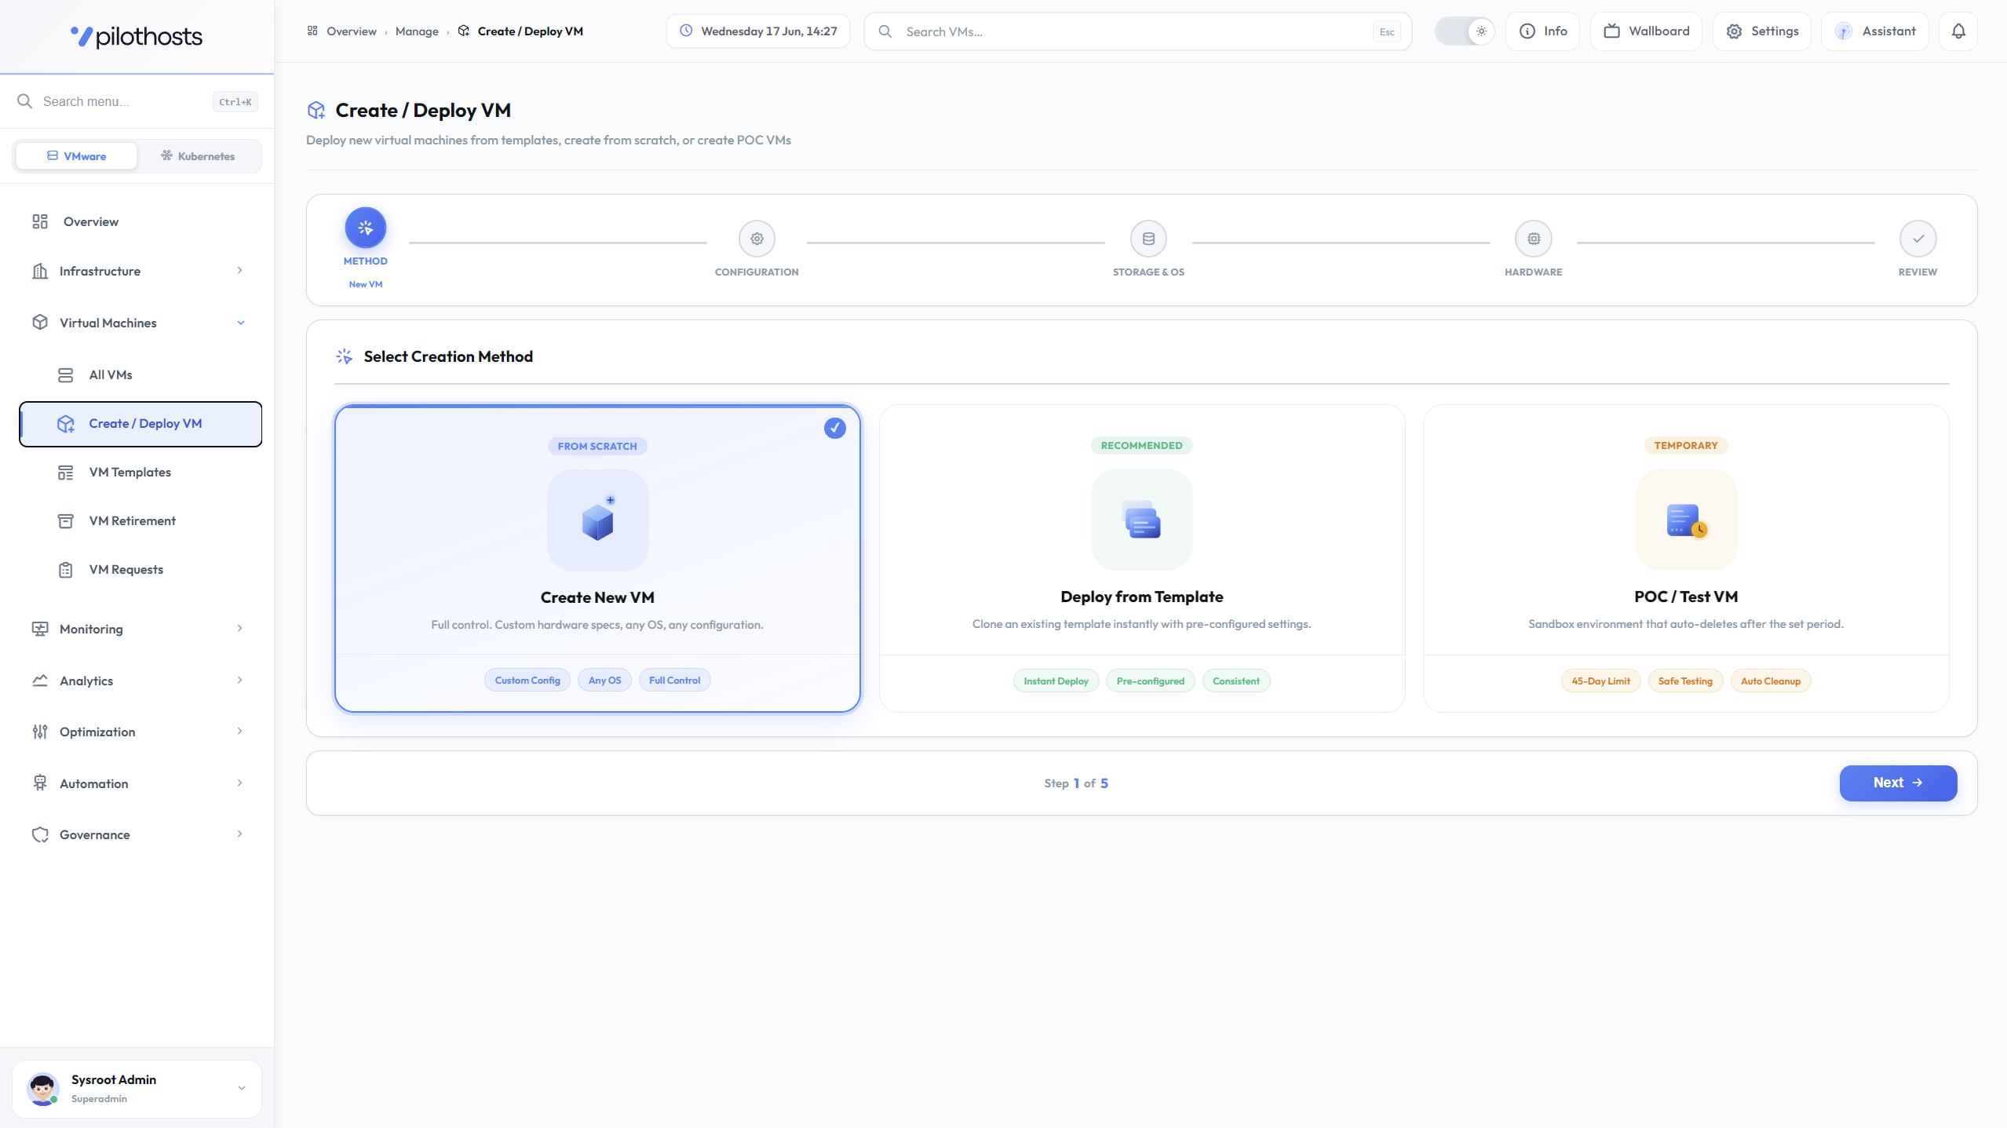Switch to the Kubernetes tab
The width and height of the screenshot is (2007, 1128).
click(198, 156)
